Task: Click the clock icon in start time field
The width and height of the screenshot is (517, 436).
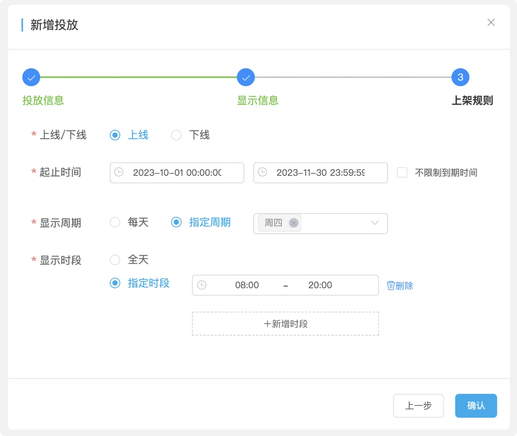Action: pos(119,172)
